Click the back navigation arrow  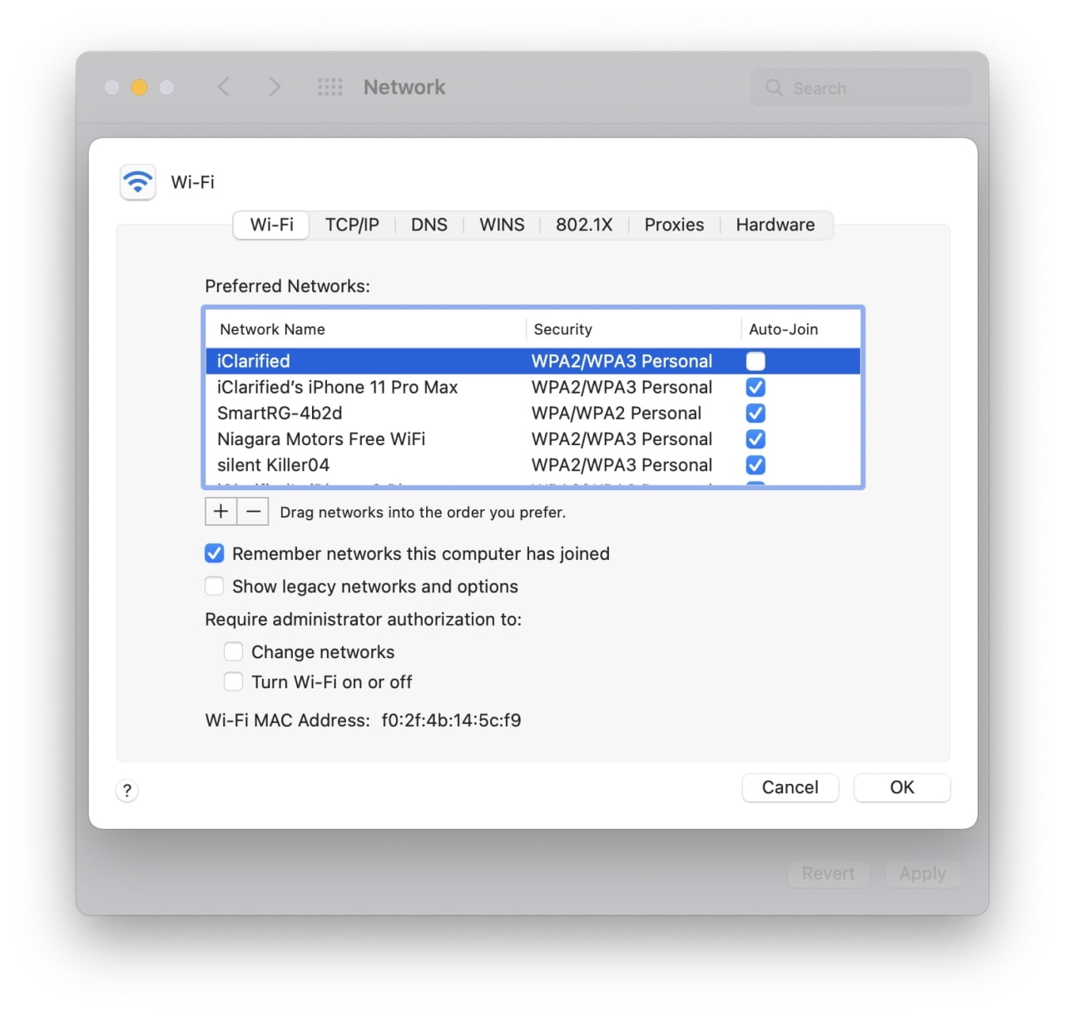click(x=223, y=87)
